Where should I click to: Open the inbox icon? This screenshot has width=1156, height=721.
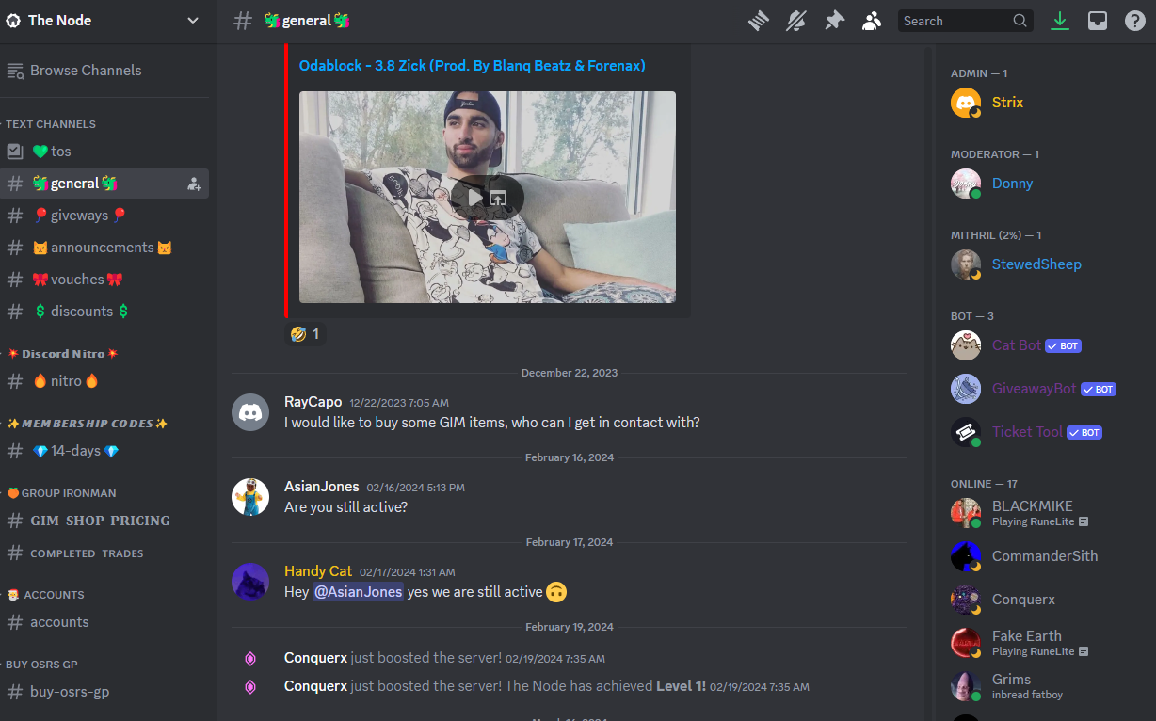(x=1098, y=21)
